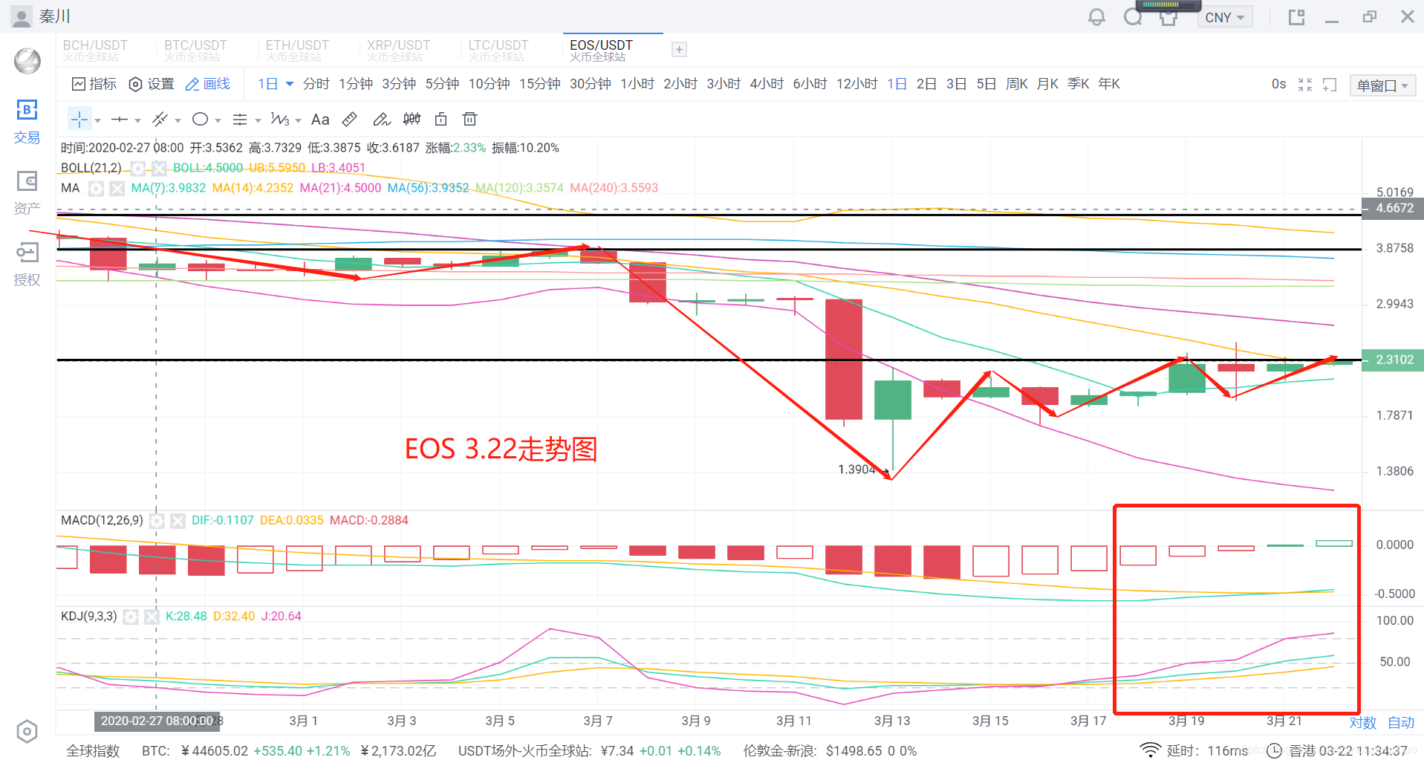This screenshot has width=1424, height=763.
Task: Remove the KDJ indicator
Action: [152, 617]
